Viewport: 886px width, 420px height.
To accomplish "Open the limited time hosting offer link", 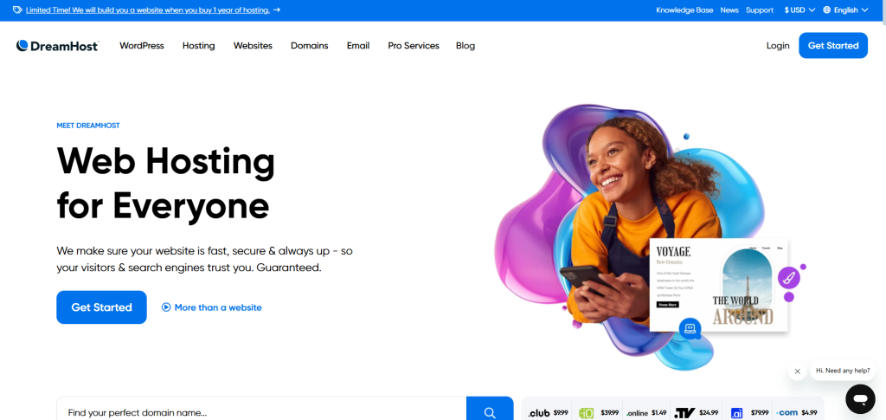I will point(148,10).
